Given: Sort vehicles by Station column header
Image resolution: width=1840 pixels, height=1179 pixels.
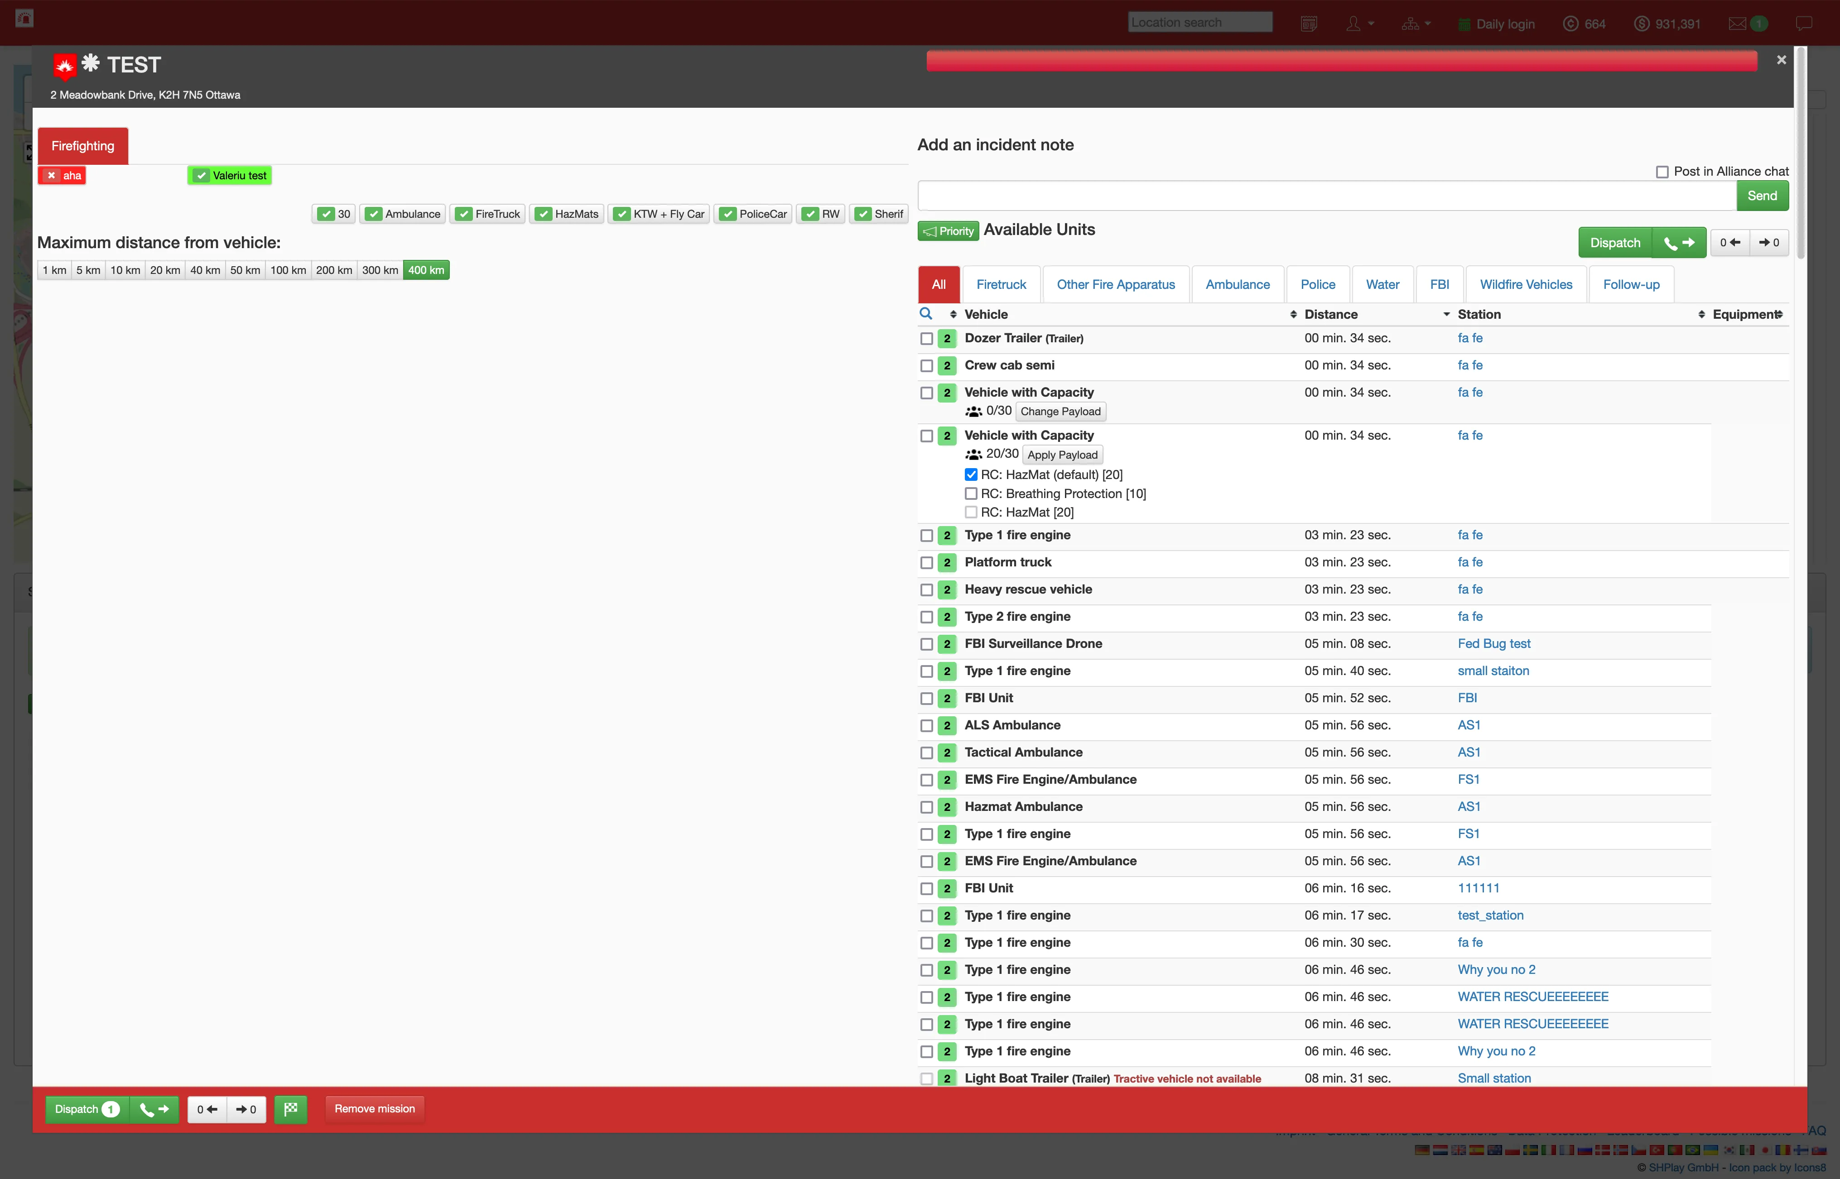Looking at the screenshot, I should 1479,314.
